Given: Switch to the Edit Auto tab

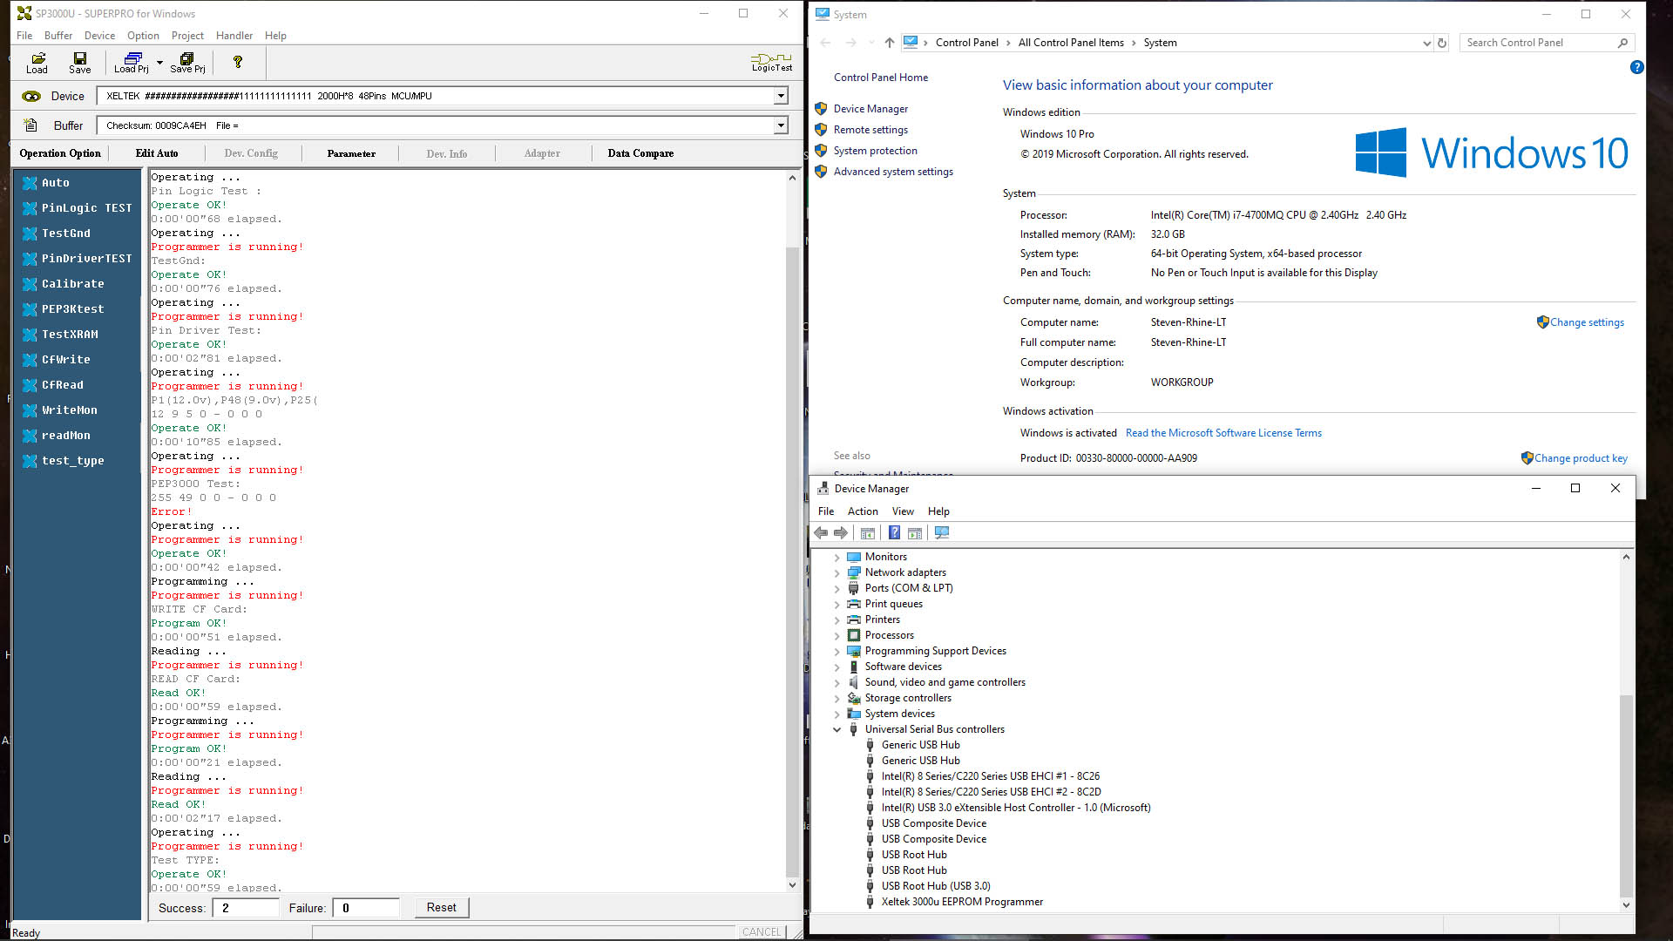Looking at the screenshot, I should pyautogui.click(x=157, y=153).
